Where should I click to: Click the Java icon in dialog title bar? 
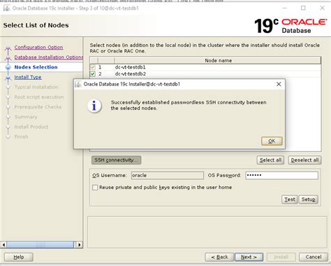[x=78, y=84]
